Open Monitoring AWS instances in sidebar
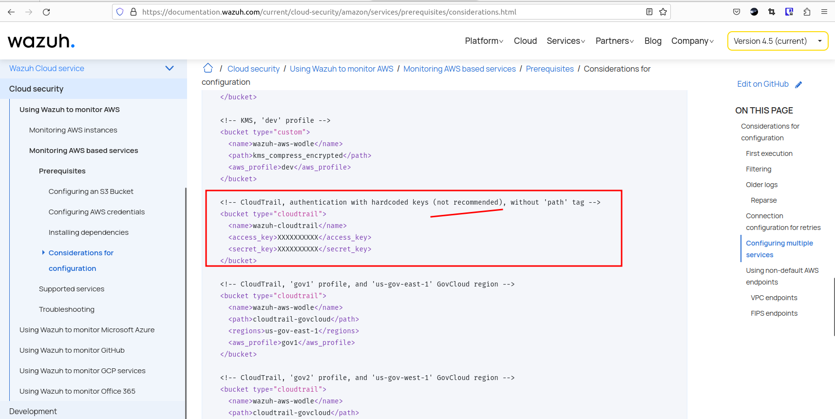835x419 pixels. 73,130
